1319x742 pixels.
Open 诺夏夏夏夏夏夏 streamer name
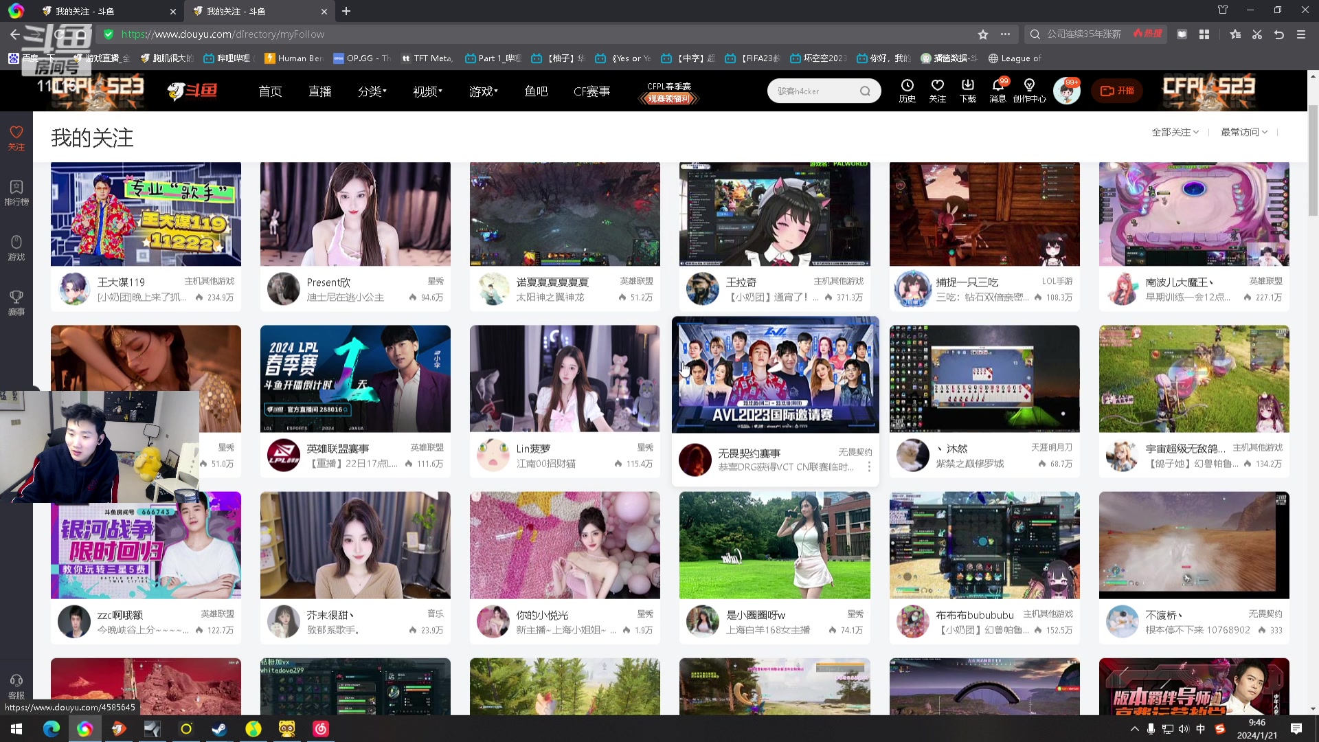(x=552, y=282)
